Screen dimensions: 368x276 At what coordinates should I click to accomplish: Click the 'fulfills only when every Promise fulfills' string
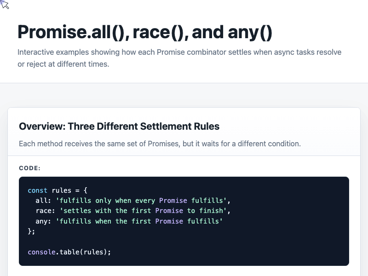(141, 201)
